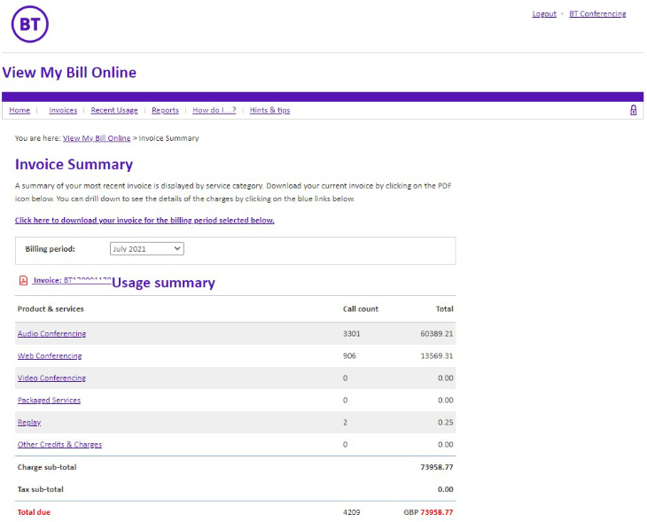Screen dimensions: 647x522
Task: Click the Product & services column header
Action: [x=51, y=309]
